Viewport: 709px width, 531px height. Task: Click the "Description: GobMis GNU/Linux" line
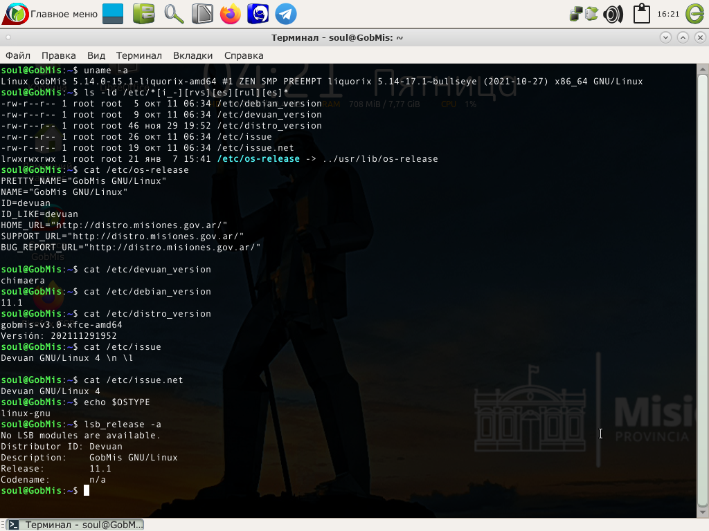pyautogui.click(x=89, y=458)
